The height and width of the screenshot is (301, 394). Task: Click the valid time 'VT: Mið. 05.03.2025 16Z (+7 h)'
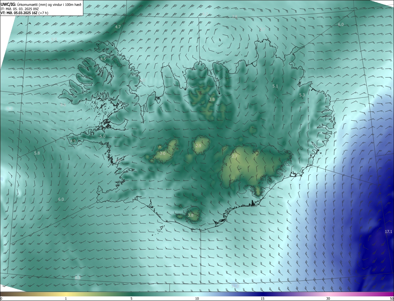(x=24, y=13)
